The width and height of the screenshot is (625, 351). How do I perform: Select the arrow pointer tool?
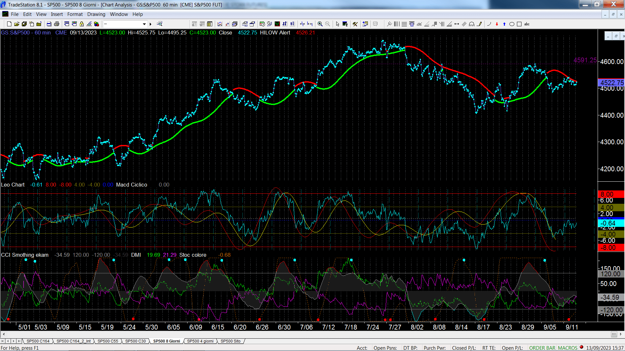[x=338, y=24]
